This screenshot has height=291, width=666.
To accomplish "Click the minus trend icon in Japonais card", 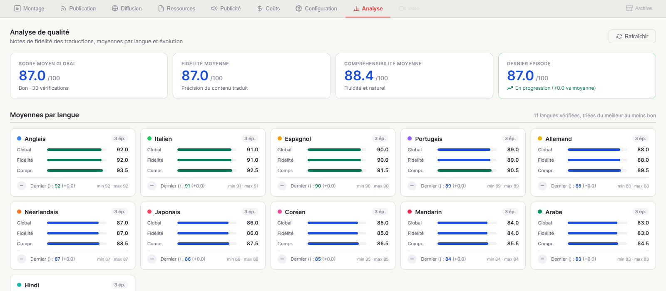I will click(x=152, y=259).
